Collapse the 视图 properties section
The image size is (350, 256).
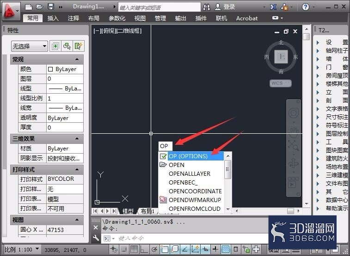(x=77, y=220)
